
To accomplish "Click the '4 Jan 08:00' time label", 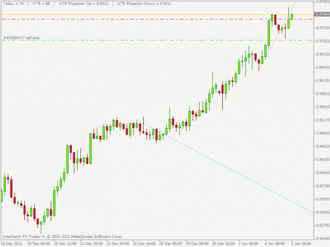I will click(x=275, y=243).
